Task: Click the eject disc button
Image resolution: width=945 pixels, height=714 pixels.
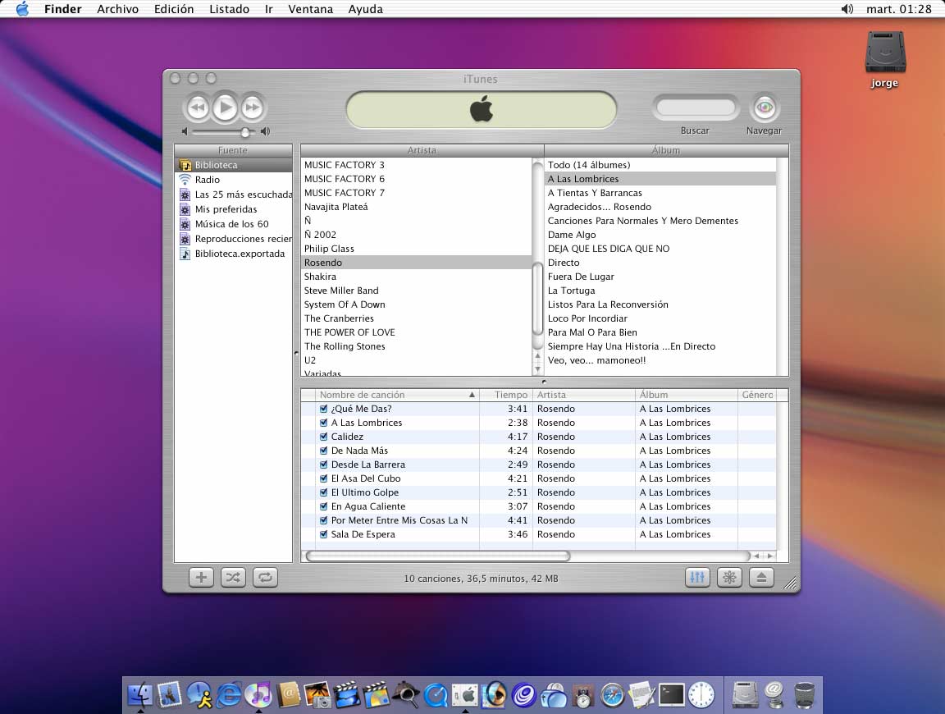Action: pyautogui.click(x=760, y=577)
